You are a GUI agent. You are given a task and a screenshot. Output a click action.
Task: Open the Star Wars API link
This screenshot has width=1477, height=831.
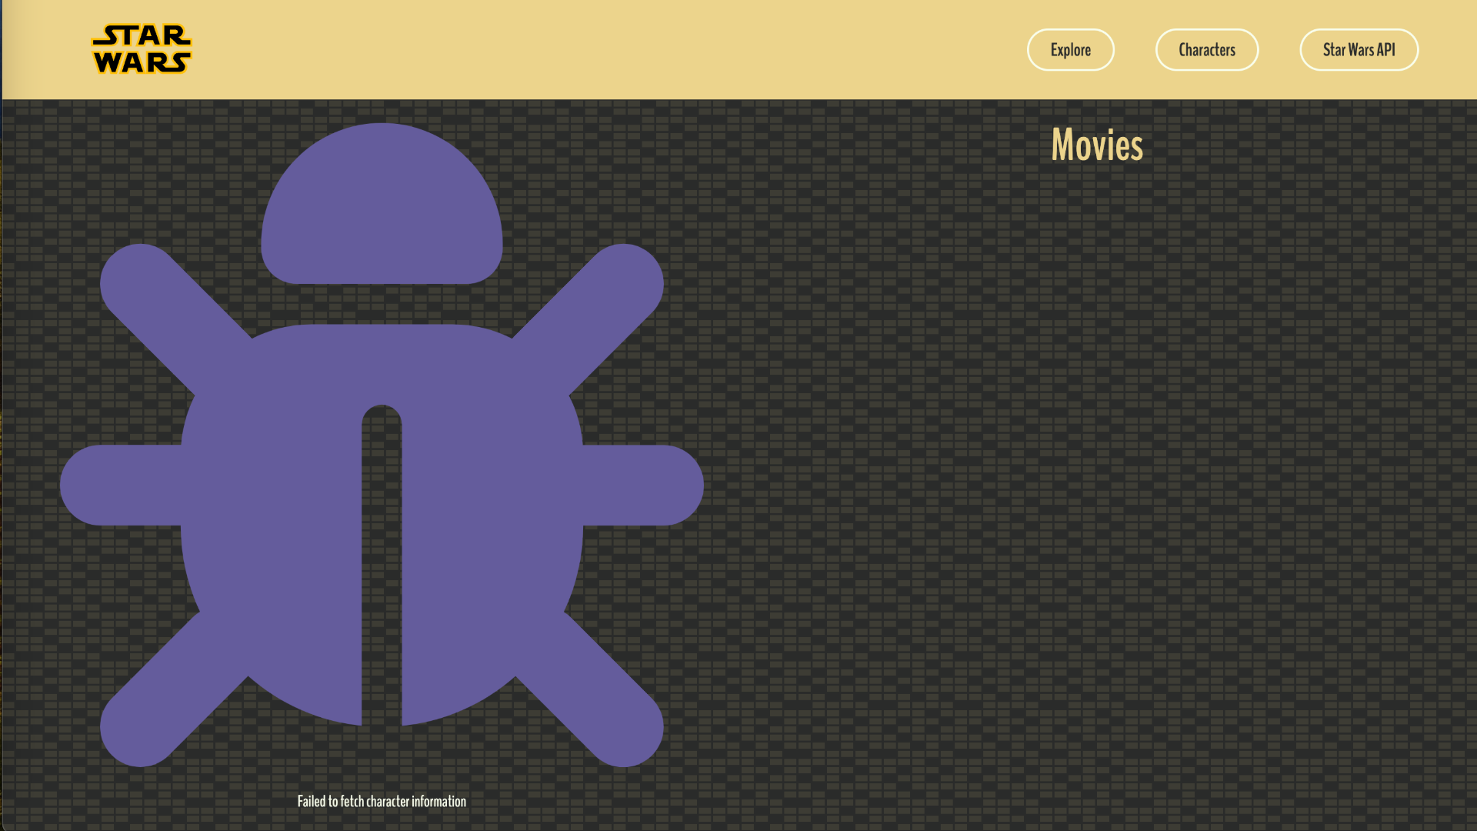[1359, 50]
